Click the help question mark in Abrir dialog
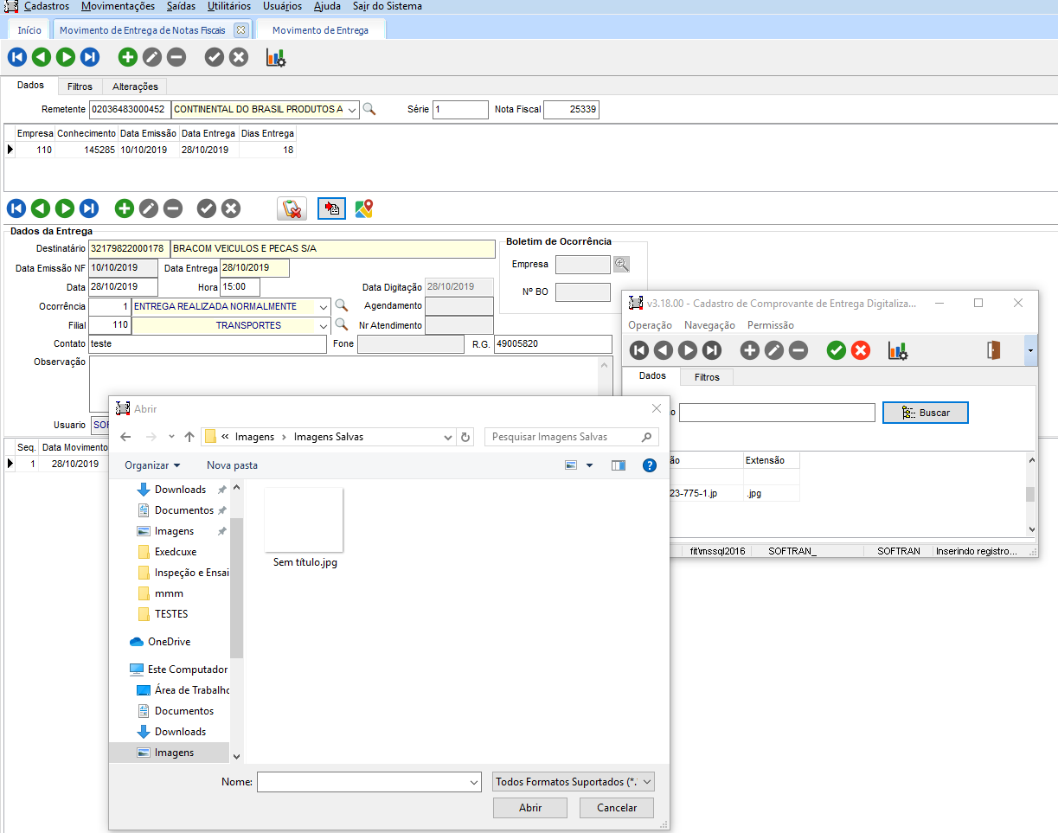The width and height of the screenshot is (1058, 833). [x=650, y=465]
